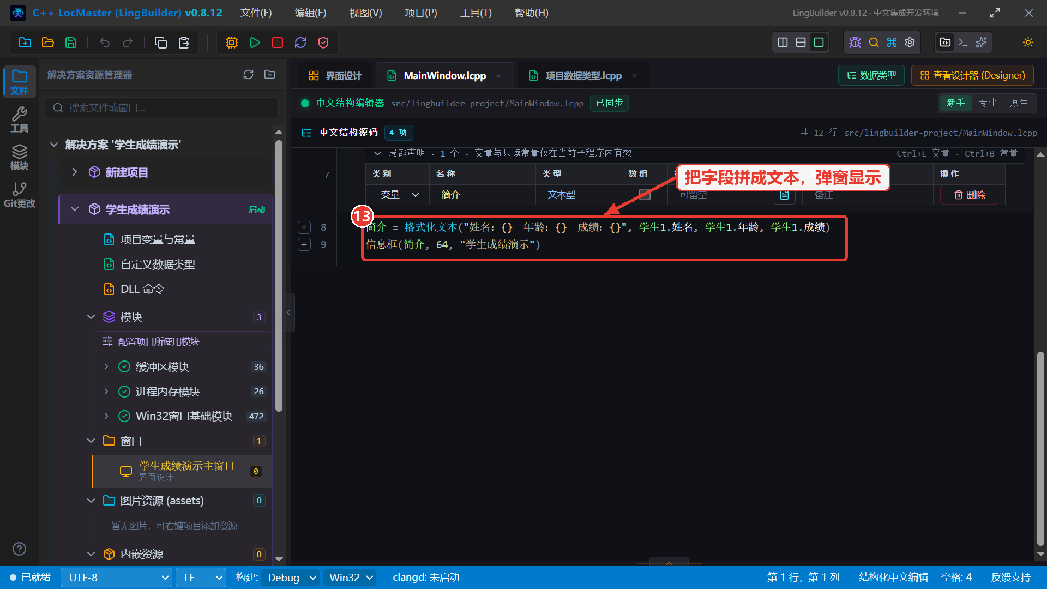Open the Debug build configuration dropdown
Viewport: 1047px width, 589px height.
[291, 578]
